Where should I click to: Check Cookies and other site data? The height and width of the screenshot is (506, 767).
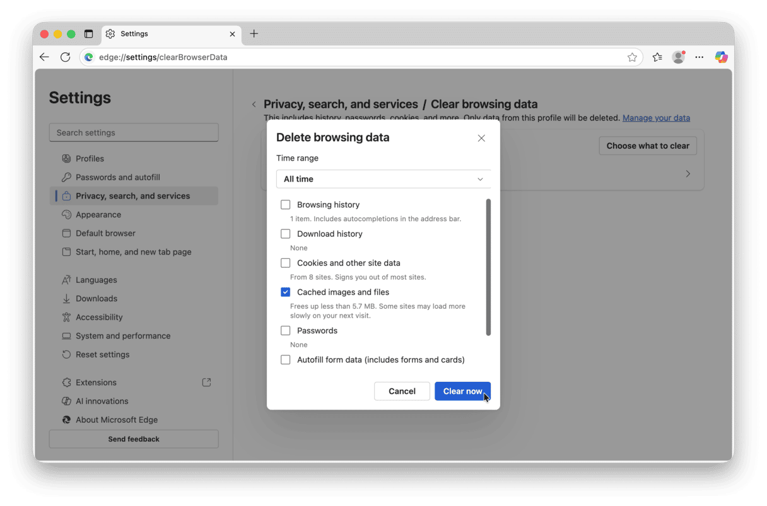[x=286, y=263]
